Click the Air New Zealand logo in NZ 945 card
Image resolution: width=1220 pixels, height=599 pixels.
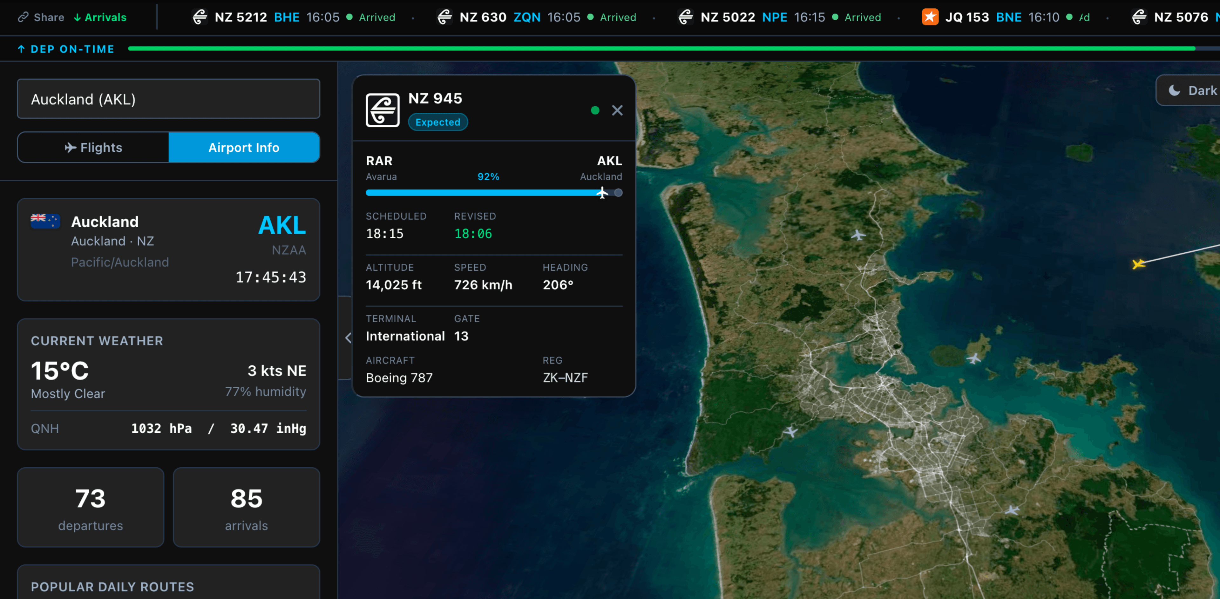coord(382,110)
